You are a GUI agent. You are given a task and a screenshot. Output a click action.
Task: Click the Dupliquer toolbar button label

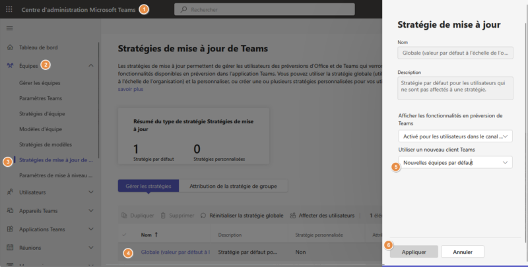coord(142,215)
